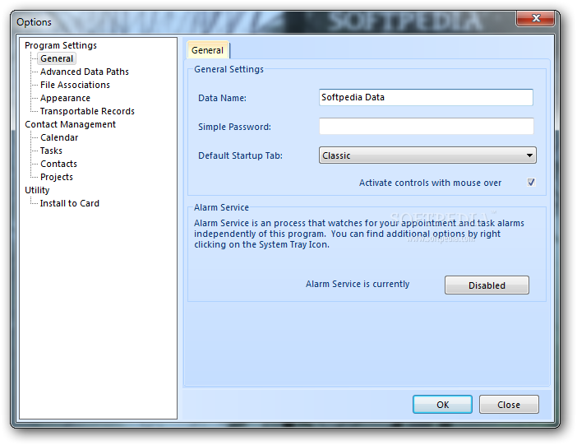Image resolution: width=577 pixels, height=445 pixels.
Task: Open the Default Startup Tab dropdown
Action: point(427,155)
